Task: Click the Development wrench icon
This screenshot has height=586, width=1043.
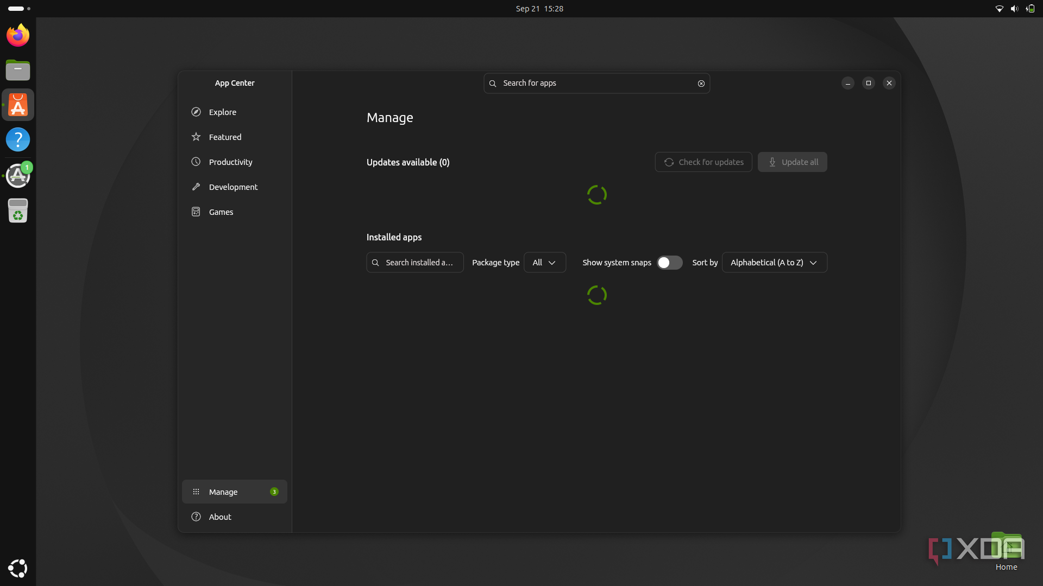Action: point(196,187)
